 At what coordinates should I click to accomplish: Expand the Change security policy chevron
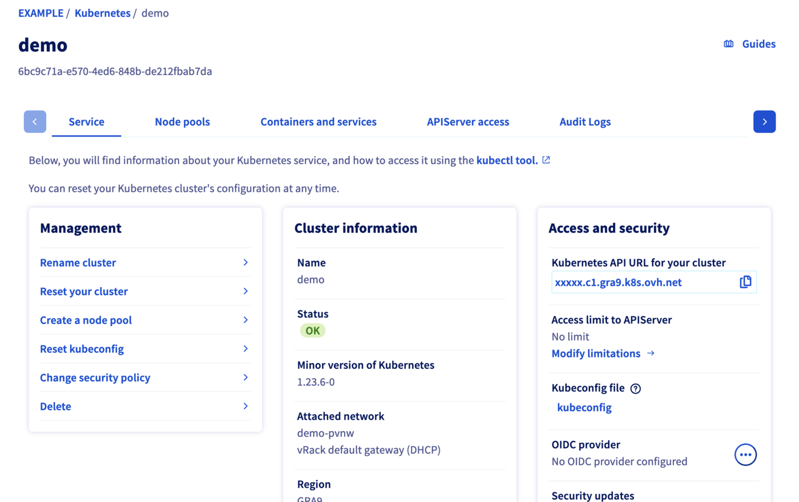click(x=245, y=377)
